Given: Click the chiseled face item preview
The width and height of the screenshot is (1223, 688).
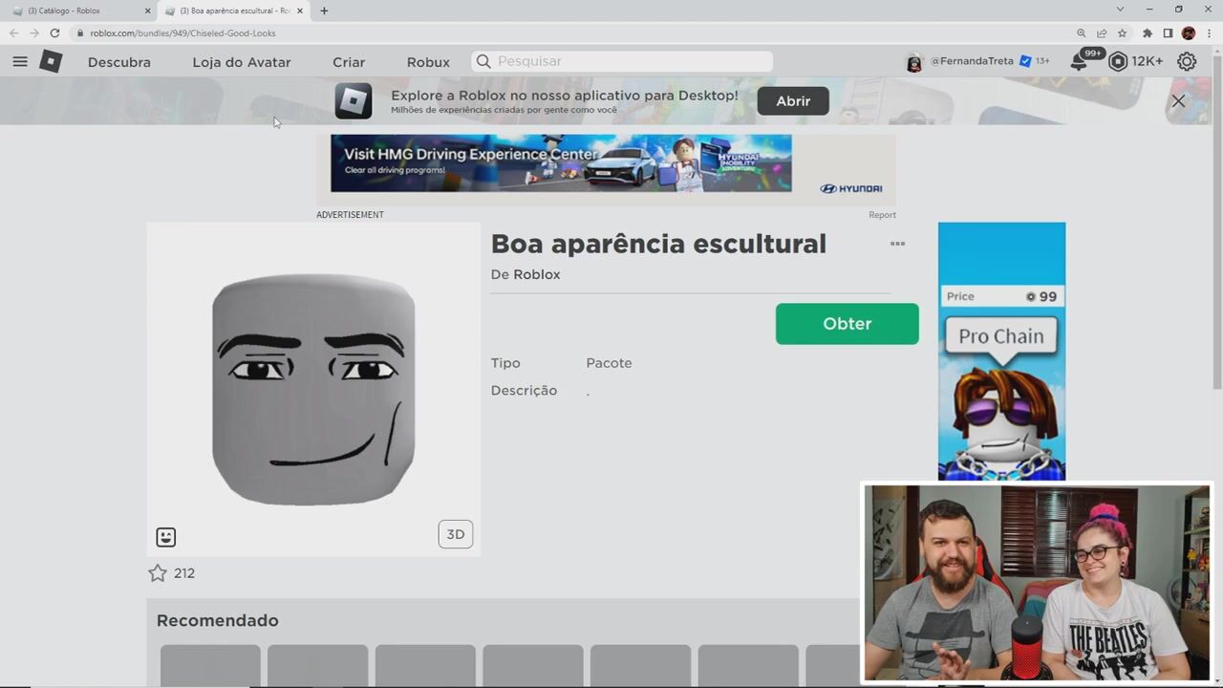Looking at the screenshot, I should click(313, 389).
